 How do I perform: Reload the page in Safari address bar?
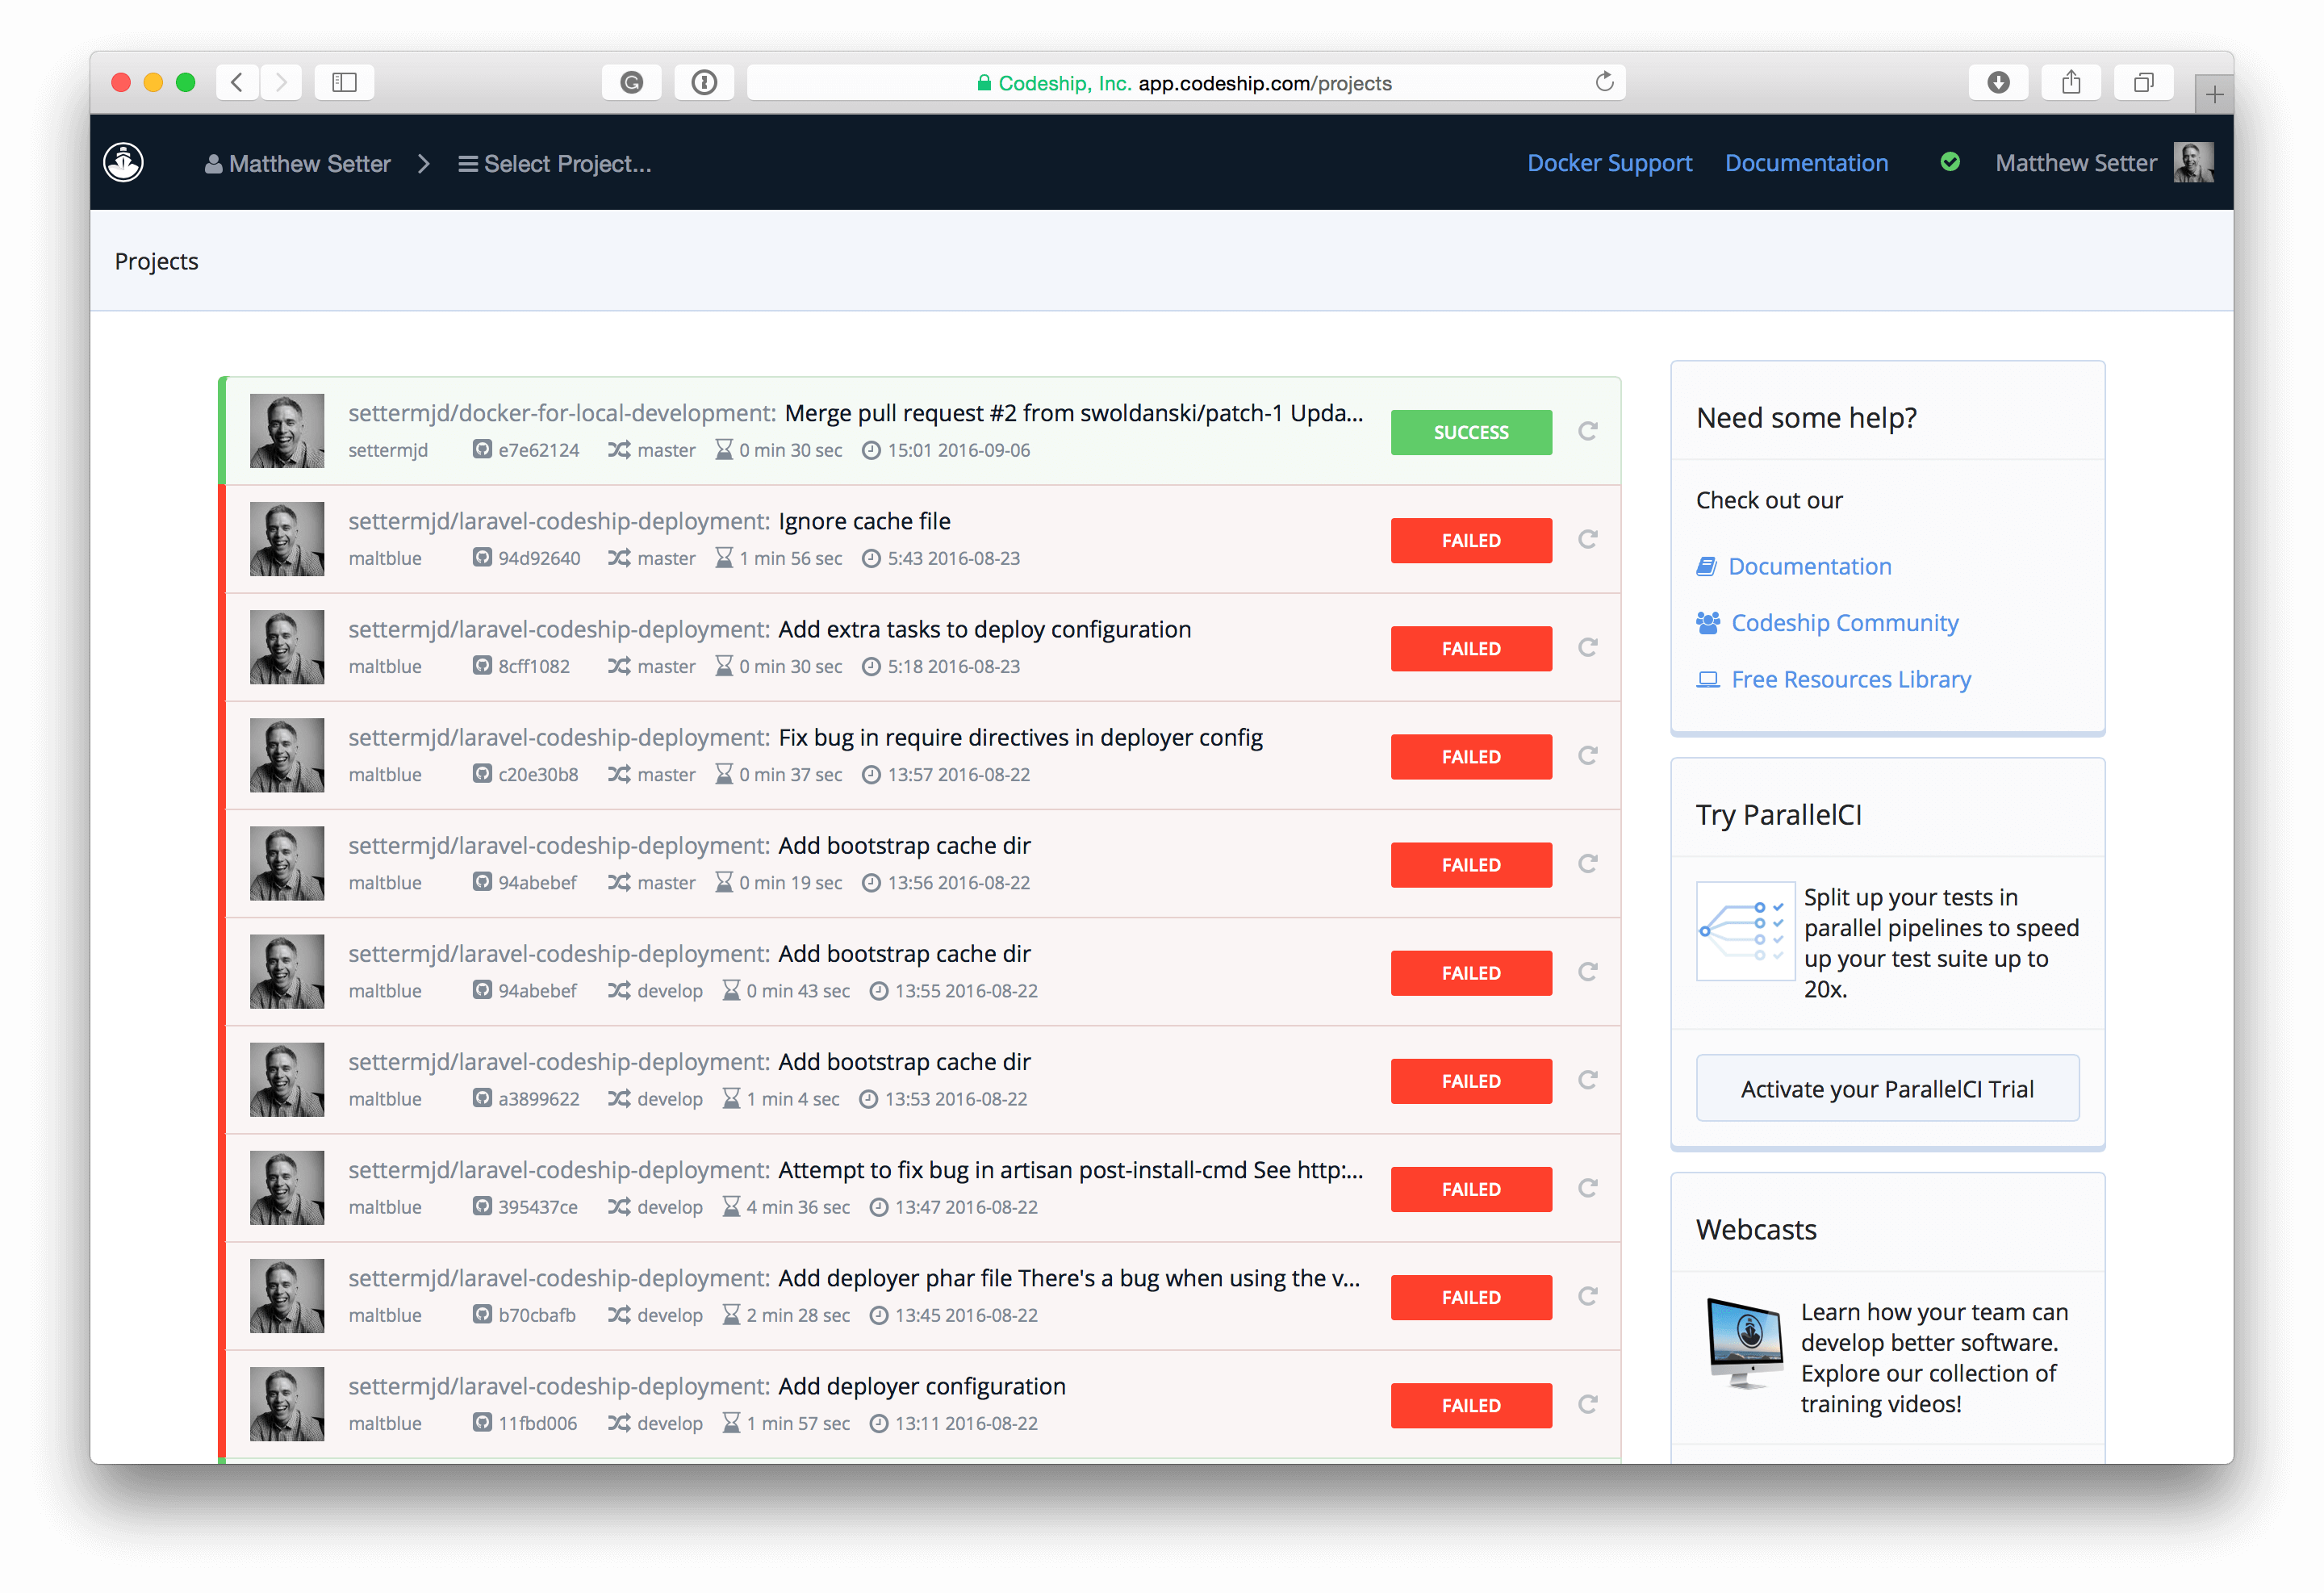click(x=1604, y=82)
